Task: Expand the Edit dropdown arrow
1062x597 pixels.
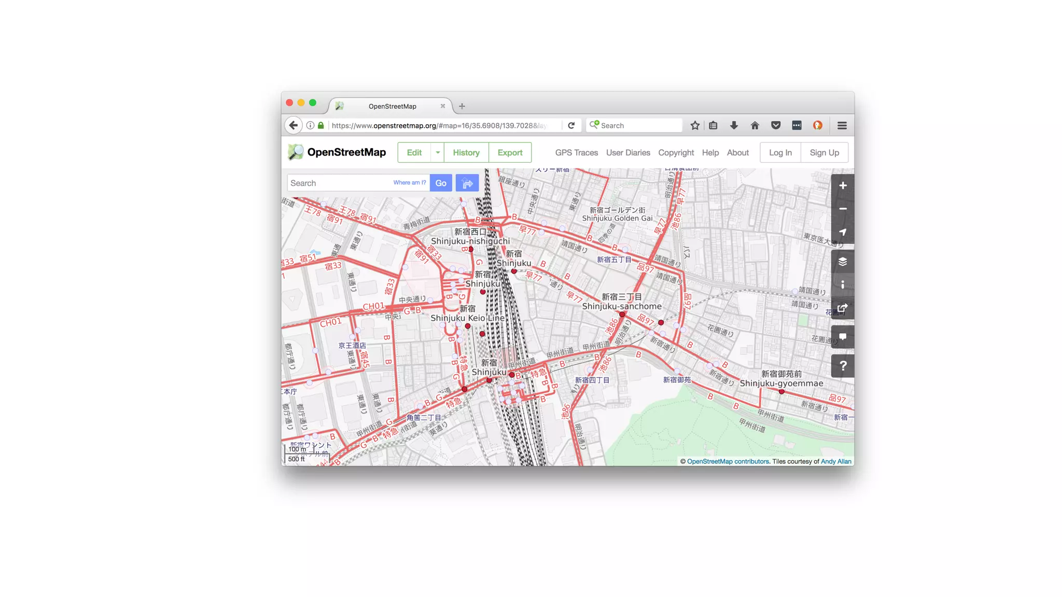Action: pyautogui.click(x=438, y=152)
